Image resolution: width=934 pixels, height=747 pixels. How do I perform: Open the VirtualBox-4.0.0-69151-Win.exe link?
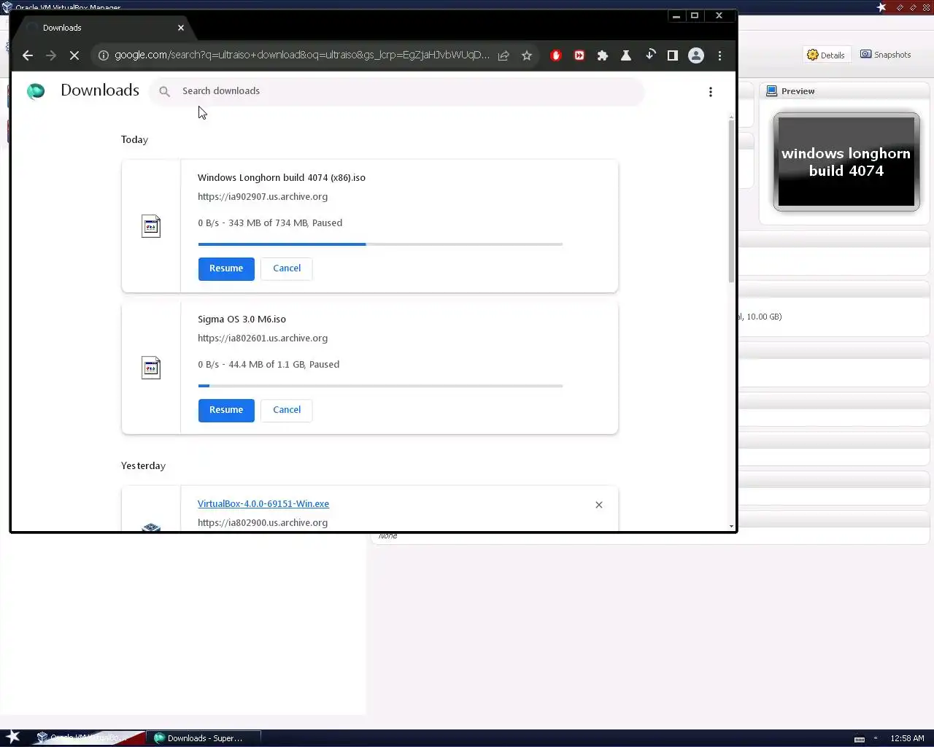tap(263, 504)
